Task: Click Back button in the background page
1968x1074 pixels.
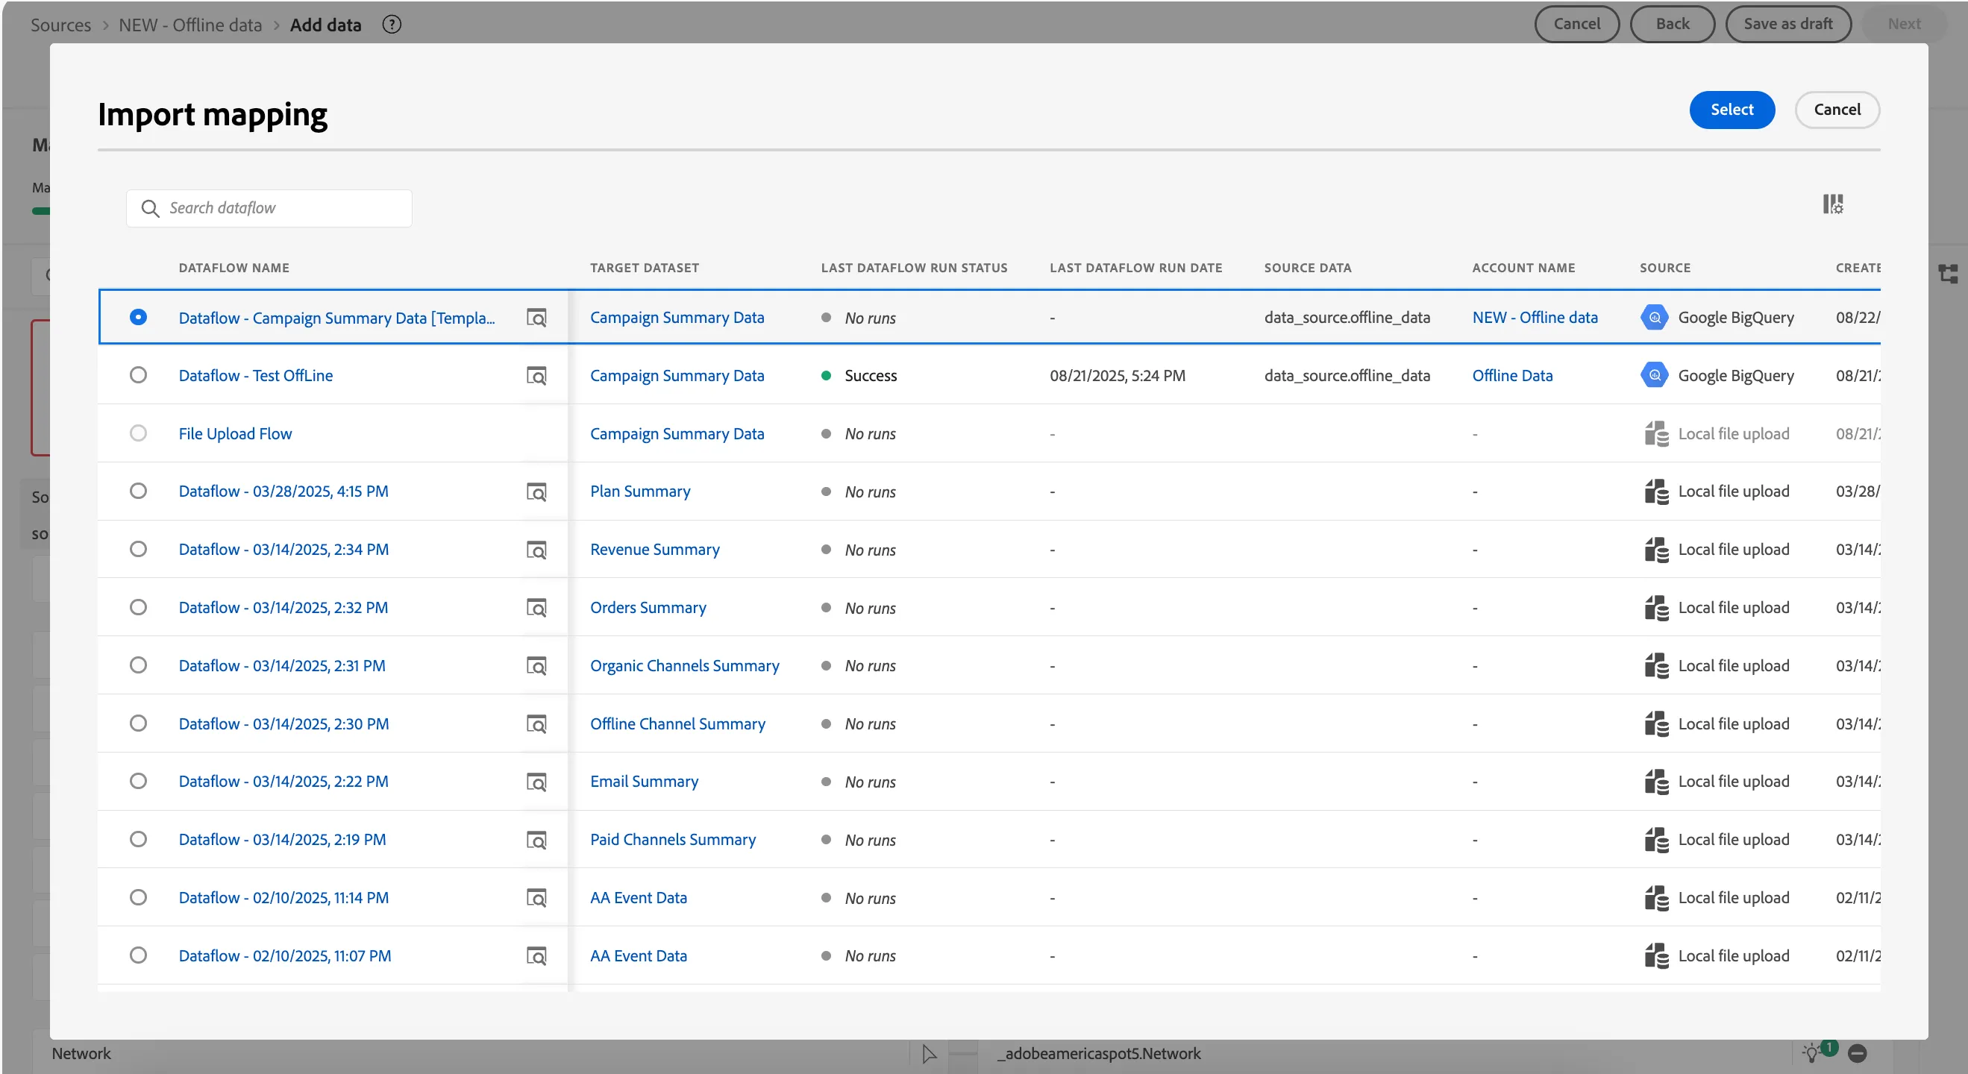Action: tap(1673, 24)
